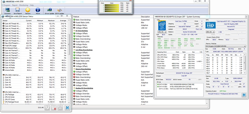This screenshot has height=114, width=249.
Task: Open the Monitoring menu
Action: point(24,5)
